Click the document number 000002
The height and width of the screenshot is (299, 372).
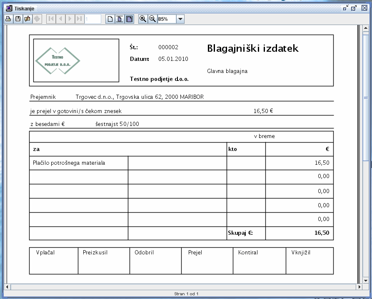point(168,47)
